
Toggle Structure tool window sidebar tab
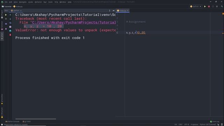click(2, 113)
